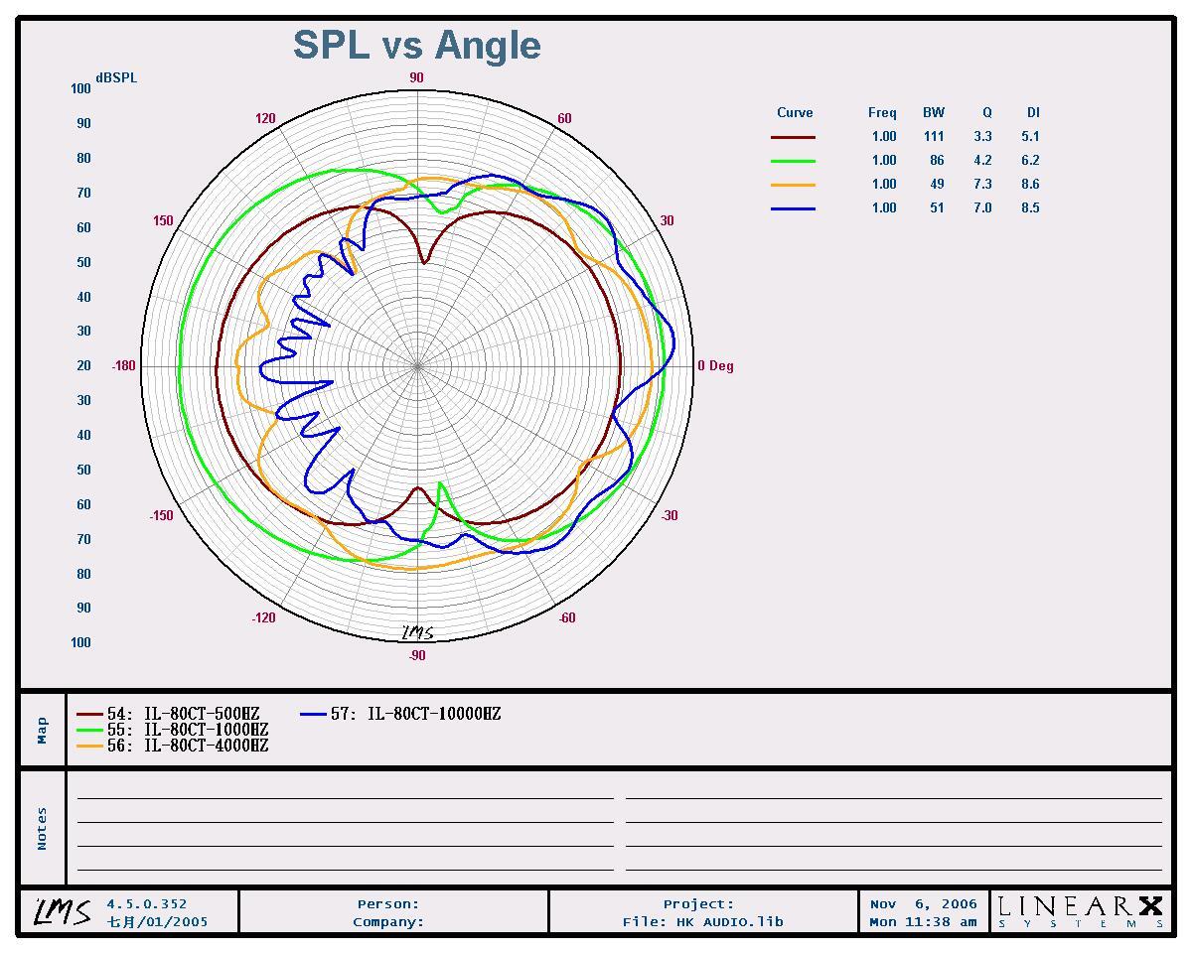Click the DI value "6.2"
Viewport: 1192px width, 953px height.
1030,161
